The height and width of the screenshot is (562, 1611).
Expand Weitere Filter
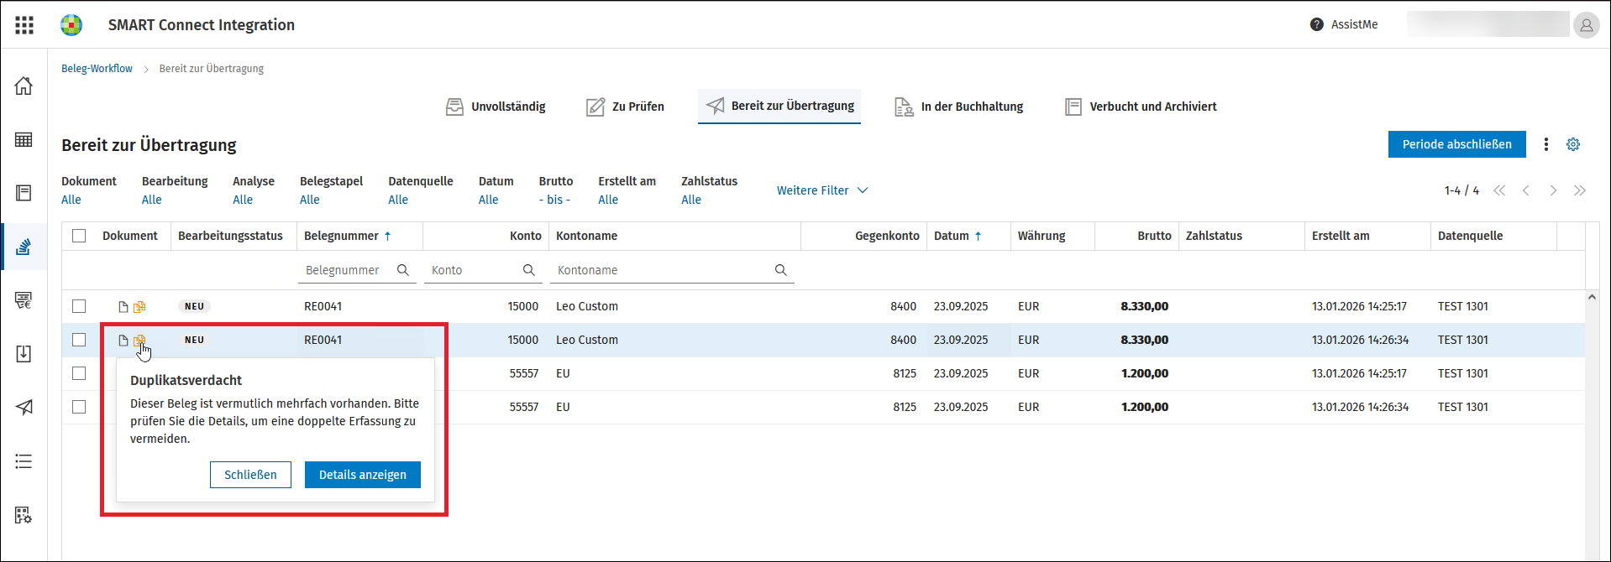tap(822, 190)
